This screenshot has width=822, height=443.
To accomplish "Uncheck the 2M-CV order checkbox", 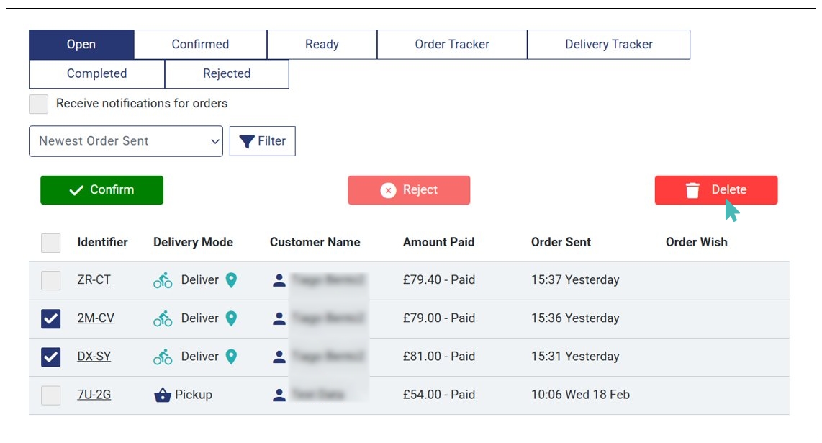I will coord(51,318).
